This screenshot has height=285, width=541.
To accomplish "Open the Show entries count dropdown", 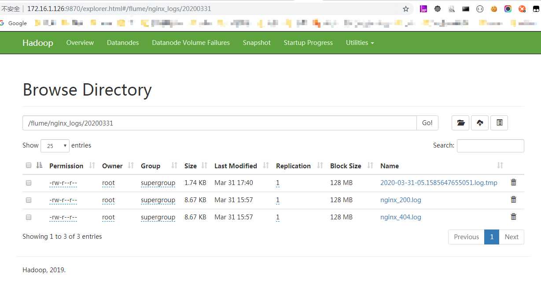I will tap(55, 145).
